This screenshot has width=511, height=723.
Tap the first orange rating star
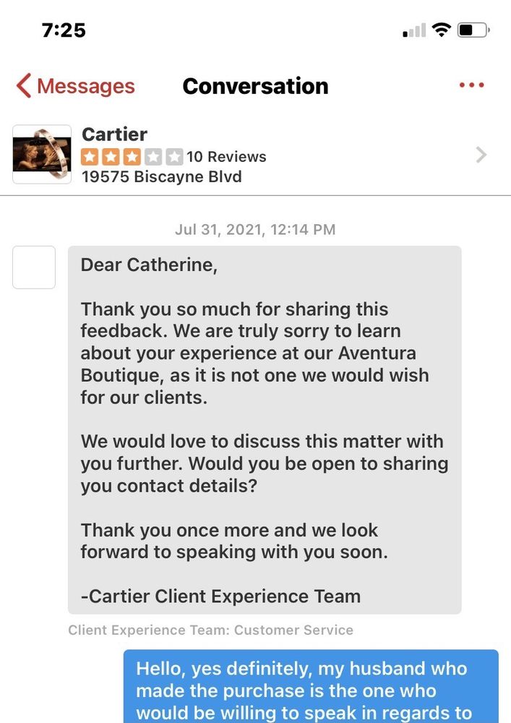[90, 156]
